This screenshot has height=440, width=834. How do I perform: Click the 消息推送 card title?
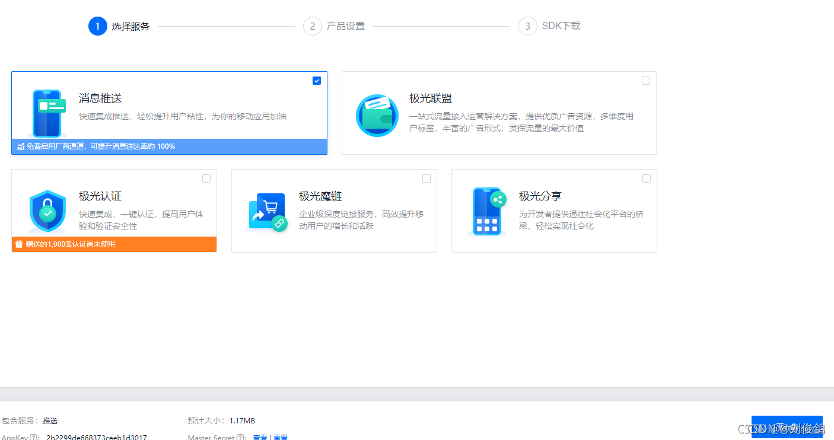click(100, 98)
